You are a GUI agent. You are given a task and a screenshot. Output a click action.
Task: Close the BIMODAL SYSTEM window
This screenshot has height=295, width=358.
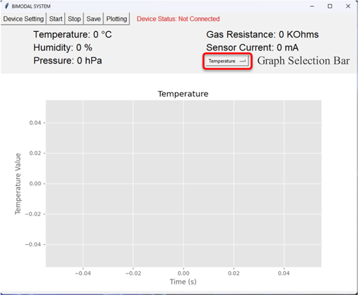click(x=348, y=6)
